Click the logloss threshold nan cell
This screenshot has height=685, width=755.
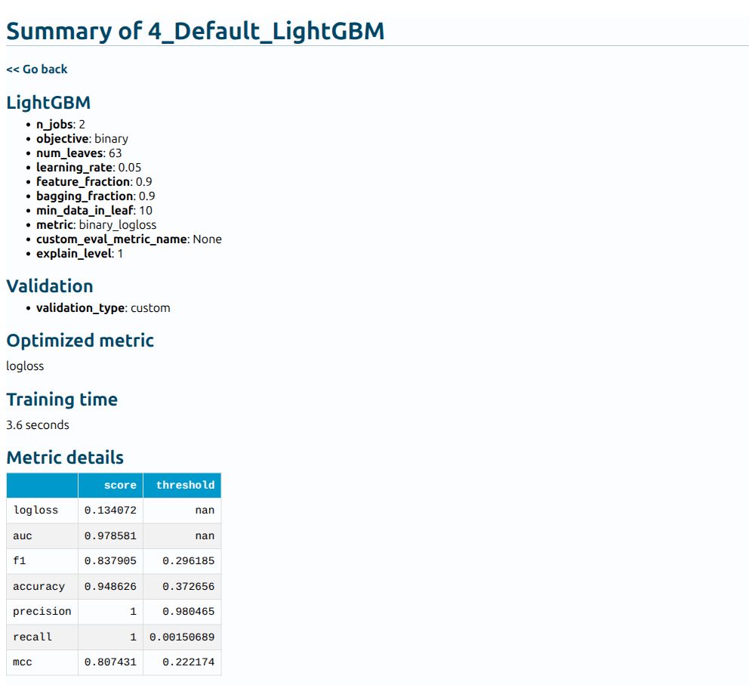point(182,510)
